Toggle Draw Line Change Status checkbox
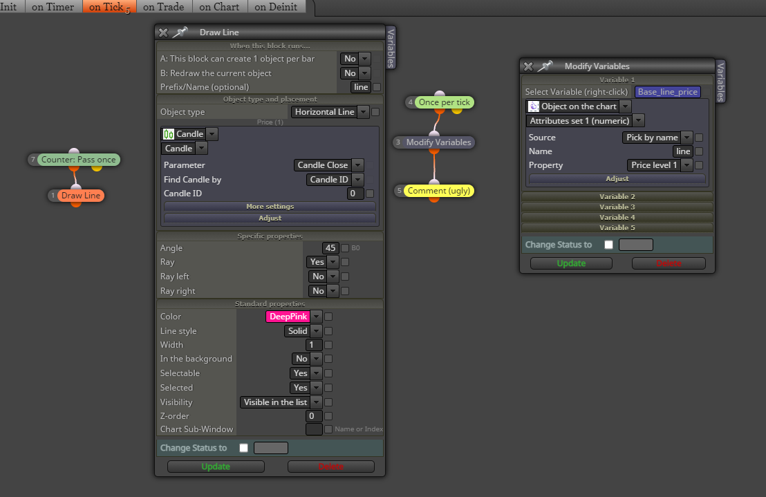This screenshot has width=766, height=497. pyautogui.click(x=244, y=448)
